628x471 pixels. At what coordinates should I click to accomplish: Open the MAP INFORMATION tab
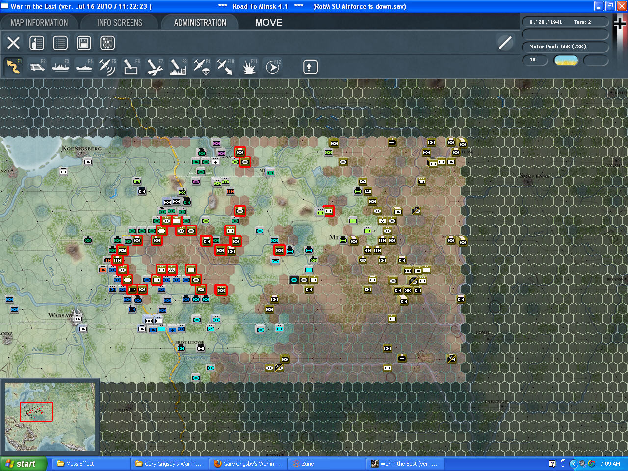[x=39, y=23]
